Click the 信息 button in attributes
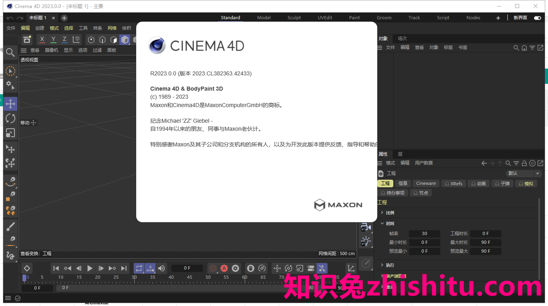Viewport: 548px width, 306px height. tap(403, 183)
